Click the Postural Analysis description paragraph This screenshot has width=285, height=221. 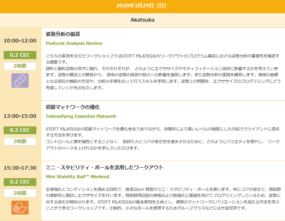163,72
